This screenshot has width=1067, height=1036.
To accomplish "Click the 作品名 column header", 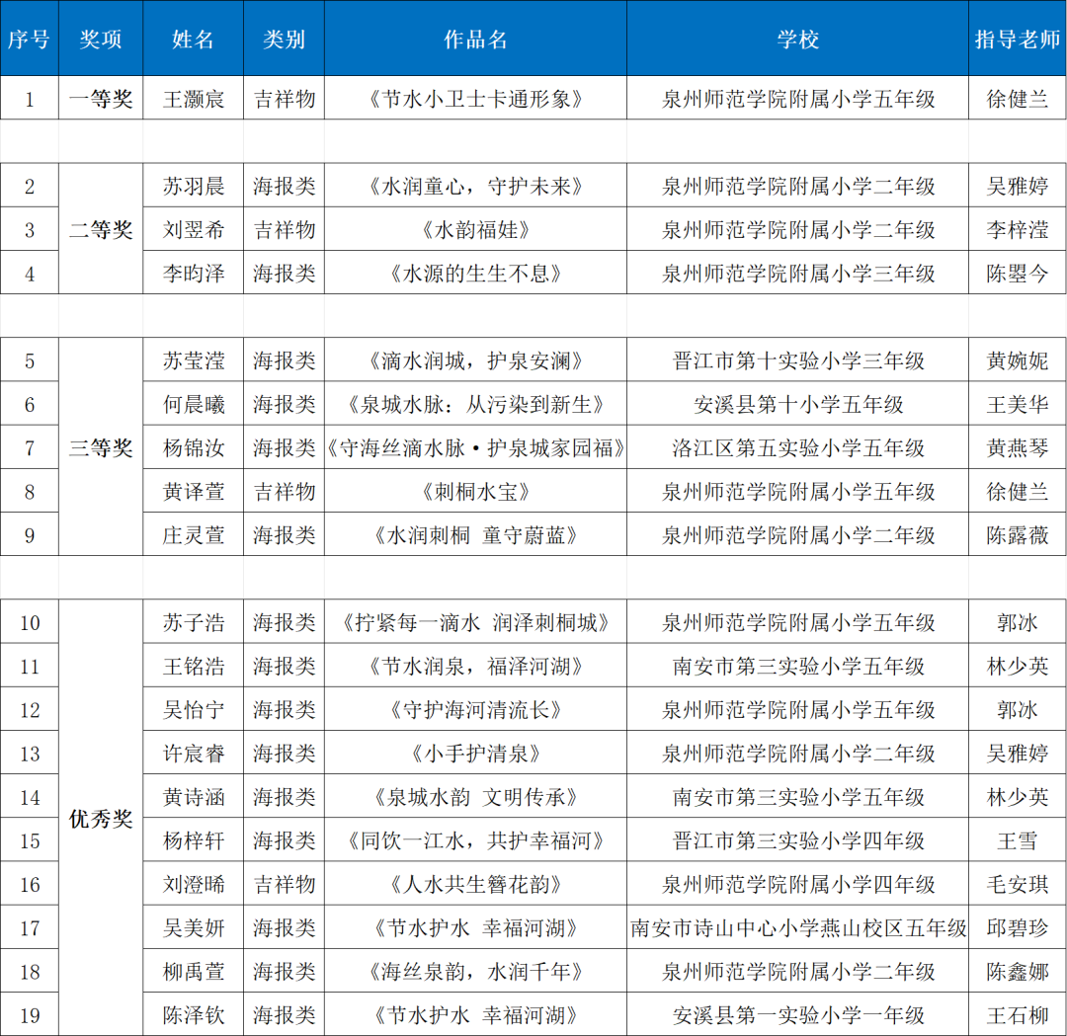I will point(475,39).
